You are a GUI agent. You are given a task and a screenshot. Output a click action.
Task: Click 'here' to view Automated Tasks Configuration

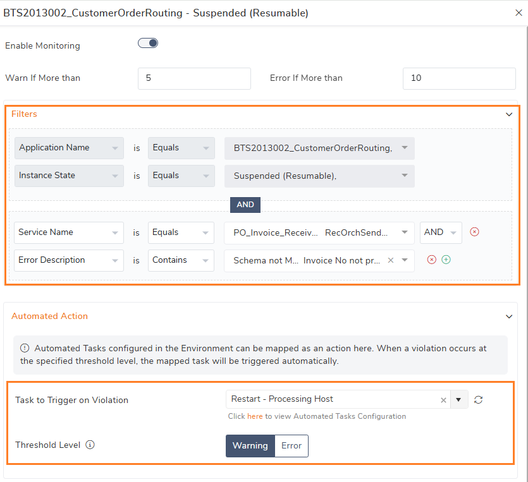coord(254,416)
